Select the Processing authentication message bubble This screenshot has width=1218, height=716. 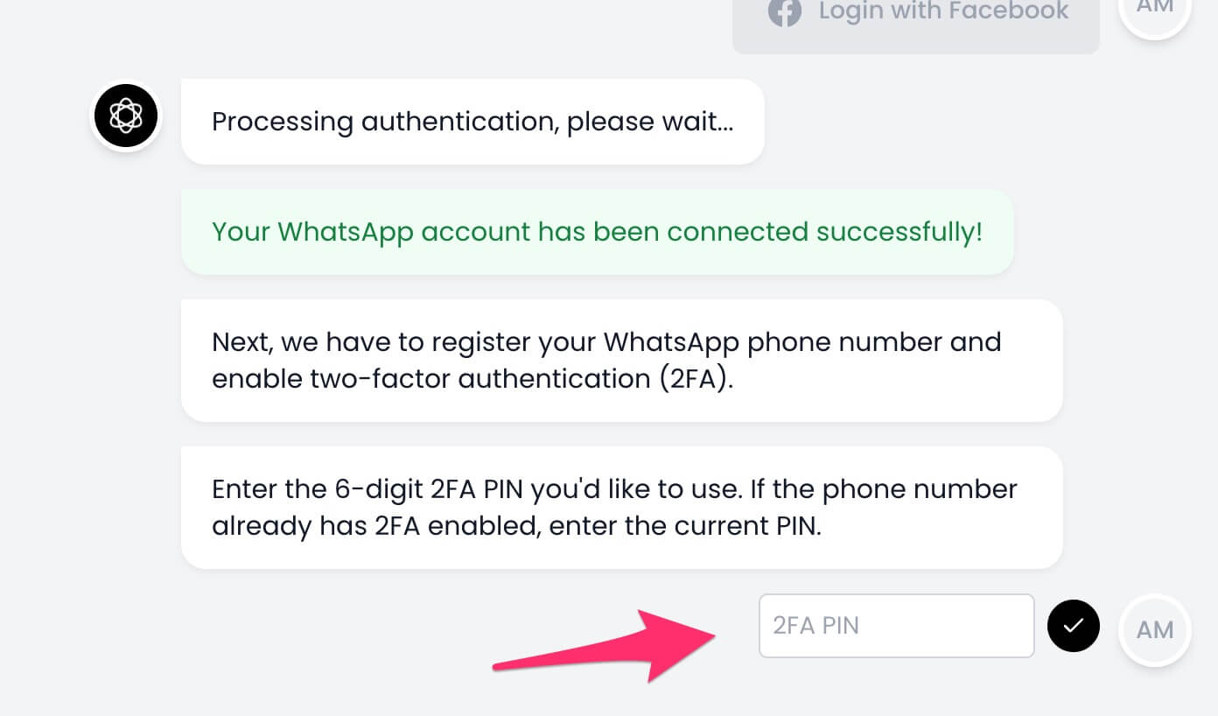click(x=472, y=122)
